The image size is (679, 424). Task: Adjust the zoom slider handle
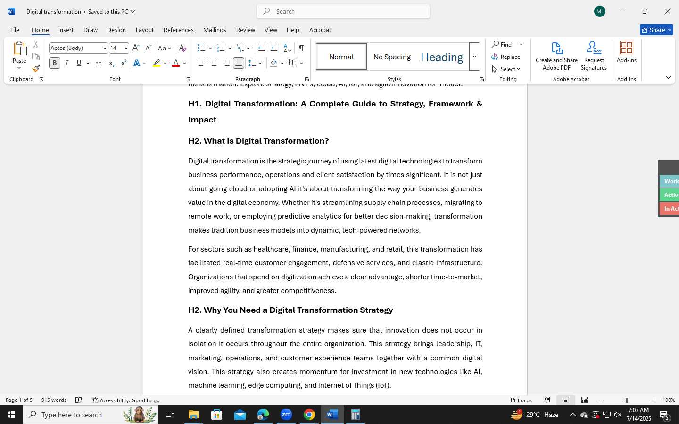click(x=627, y=400)
